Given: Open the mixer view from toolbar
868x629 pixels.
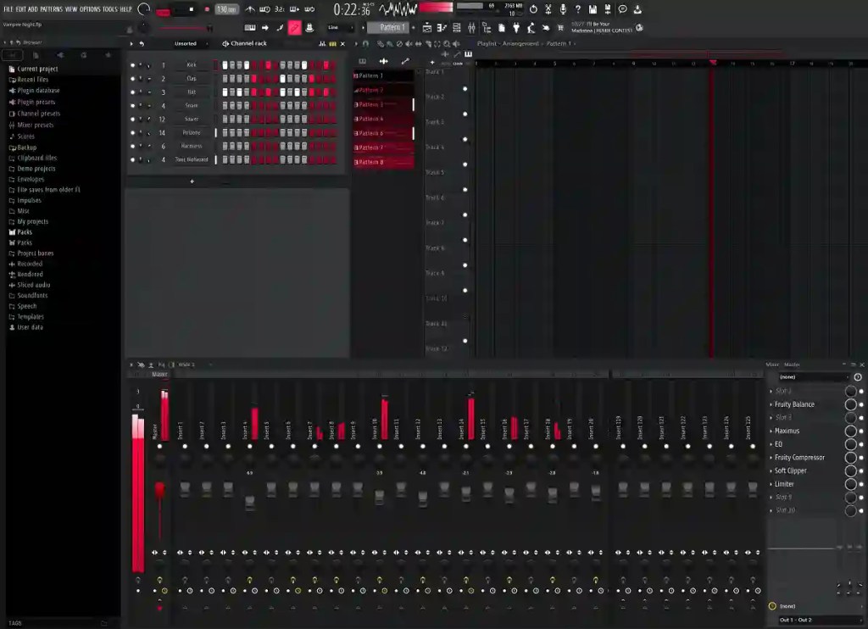Looking at the screenshot, I should [471, 28].
